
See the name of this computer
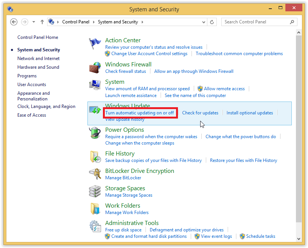(x=195, y=96)
